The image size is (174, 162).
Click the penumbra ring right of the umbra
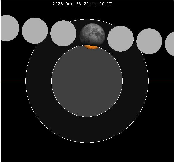[x=135, y=81]
